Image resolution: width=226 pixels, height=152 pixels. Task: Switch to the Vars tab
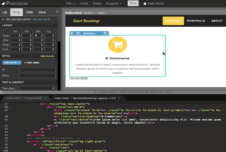[x=42, y=12]
